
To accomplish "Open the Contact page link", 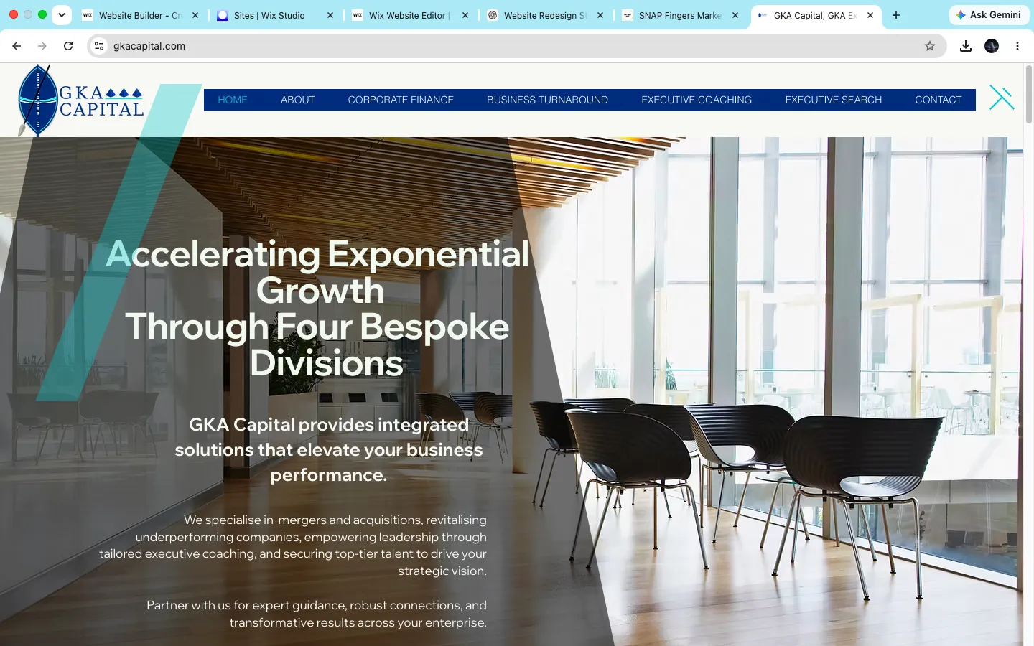I will coord(938,100).
